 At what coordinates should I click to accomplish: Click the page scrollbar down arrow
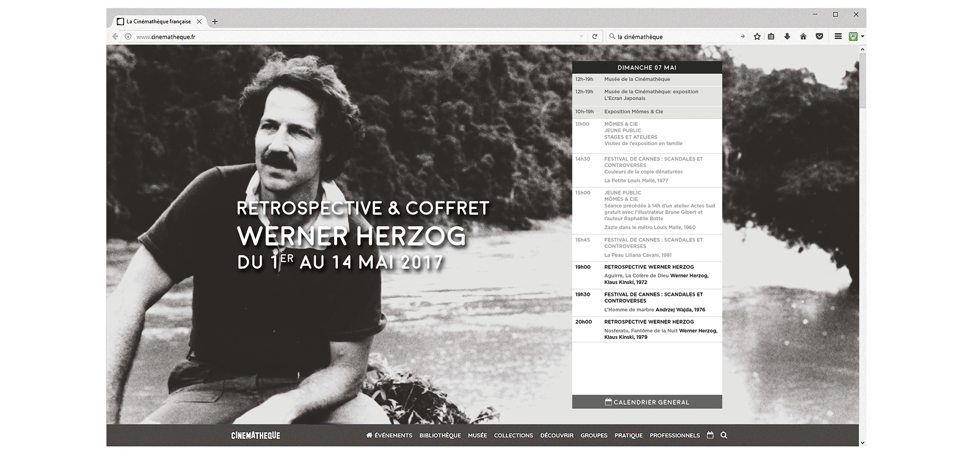pyautogui.click(x=863, y=442)
